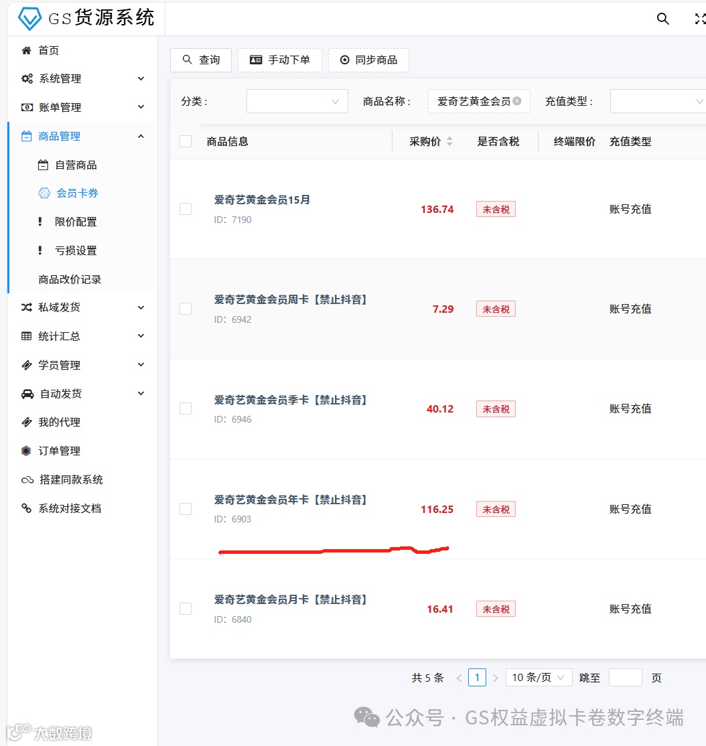Select 会员卡券 submenu item
The height and width of the screenshot is (746, 706).
(x=77, y=193)
